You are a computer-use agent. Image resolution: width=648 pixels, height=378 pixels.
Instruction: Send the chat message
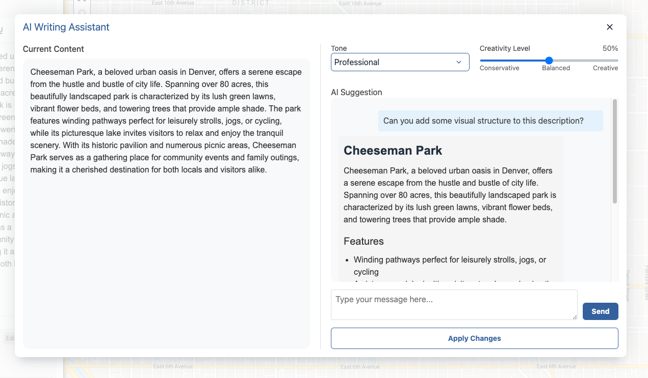(600, 311)
